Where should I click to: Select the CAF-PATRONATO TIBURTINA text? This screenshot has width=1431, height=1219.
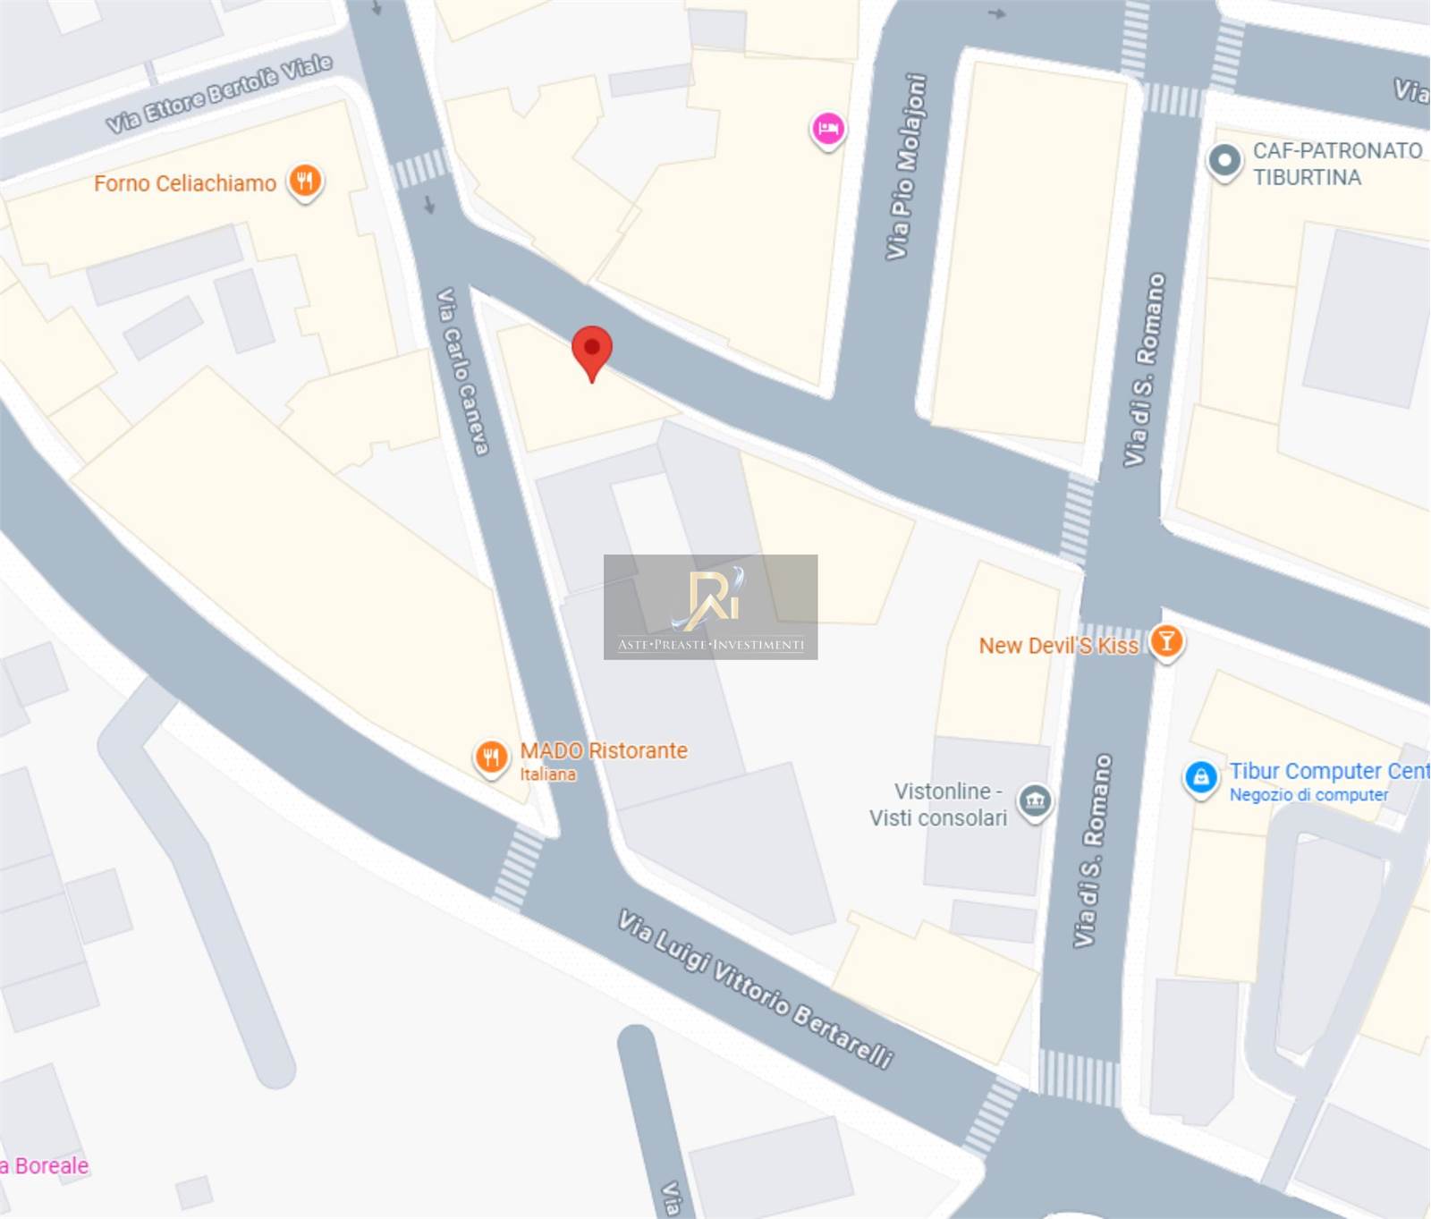click(x=1337, y=164)
